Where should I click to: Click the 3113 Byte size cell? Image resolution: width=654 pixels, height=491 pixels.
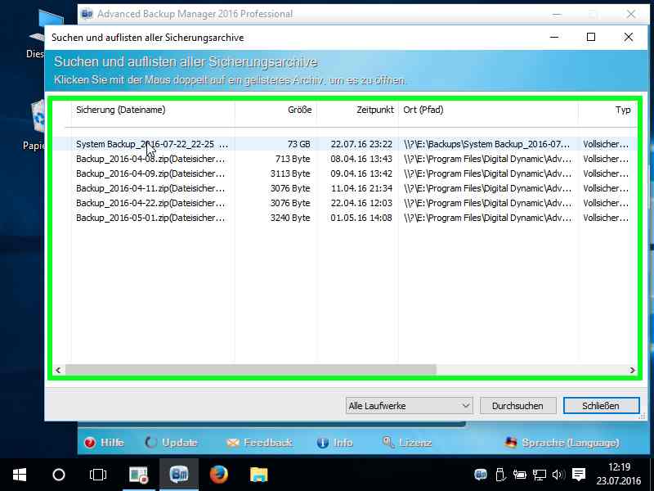pyautogui.click(x=290, y=173)
